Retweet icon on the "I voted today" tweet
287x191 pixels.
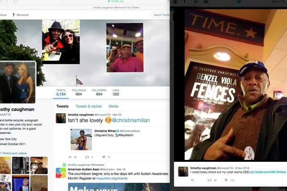click(x=210, y=180)
